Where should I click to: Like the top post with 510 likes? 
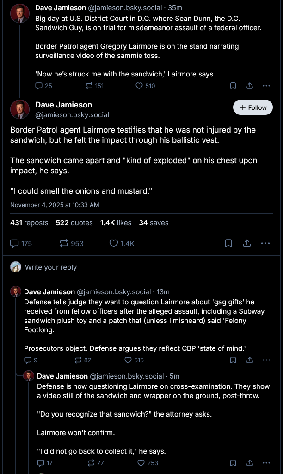139,86
